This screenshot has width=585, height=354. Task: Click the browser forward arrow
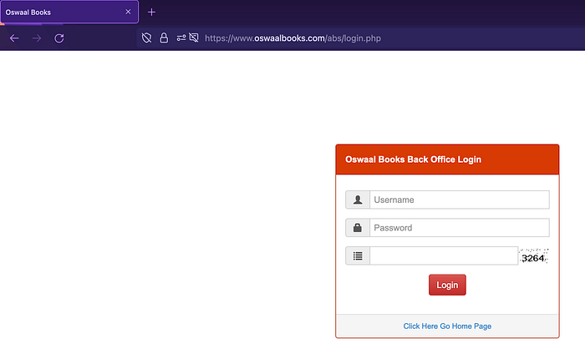pyautogui.click(x=37, y=38)
